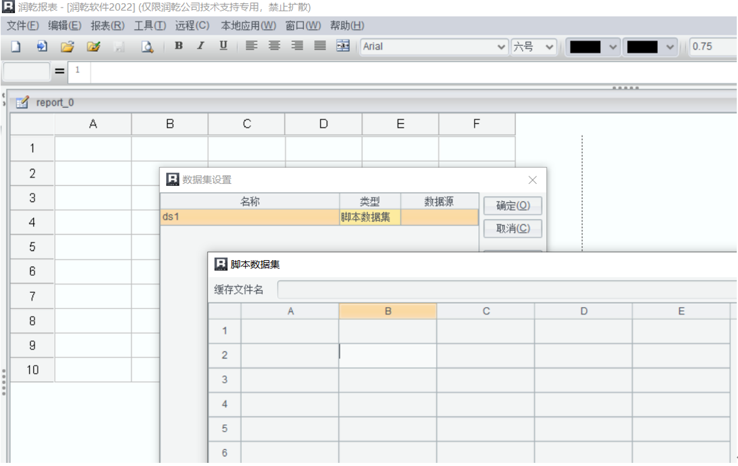Select column F header in report_0
The width and height of the screenshot is (738, 466).
click(x=477, y=124)
